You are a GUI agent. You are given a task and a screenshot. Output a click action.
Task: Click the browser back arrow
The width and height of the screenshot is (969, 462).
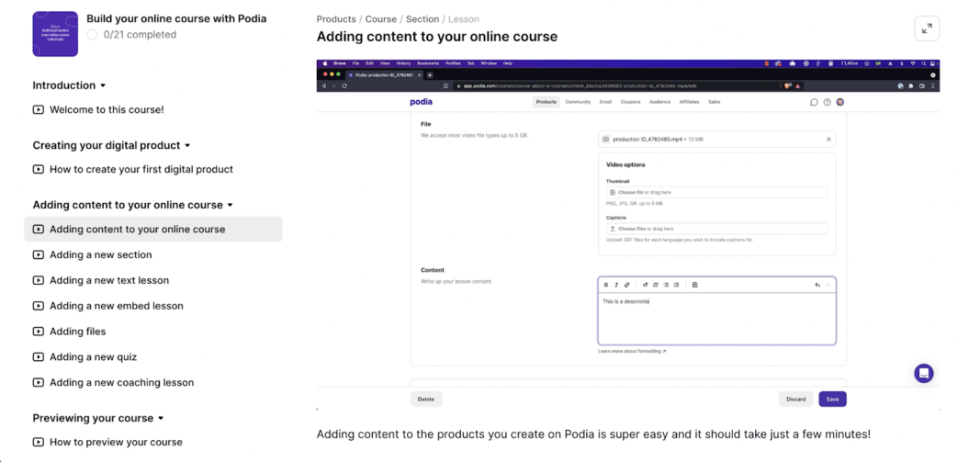pyautogui.click(x=324, y=85)
